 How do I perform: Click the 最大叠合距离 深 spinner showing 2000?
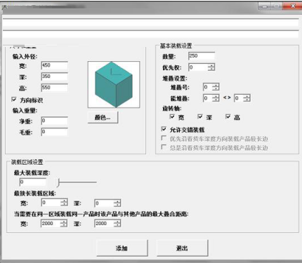pyautogui.click(x=107, y=224)
